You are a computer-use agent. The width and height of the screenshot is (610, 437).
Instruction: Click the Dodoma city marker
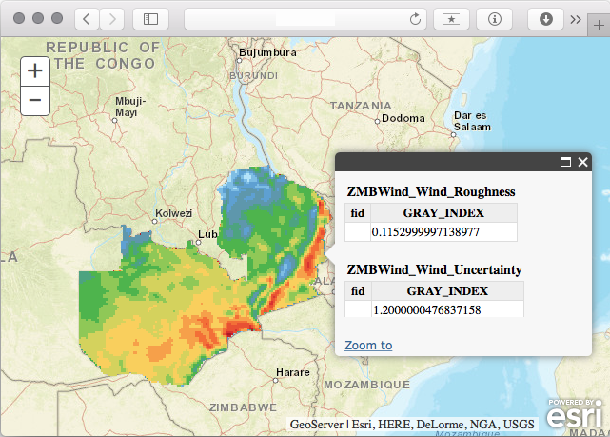[x=377, y=122]
